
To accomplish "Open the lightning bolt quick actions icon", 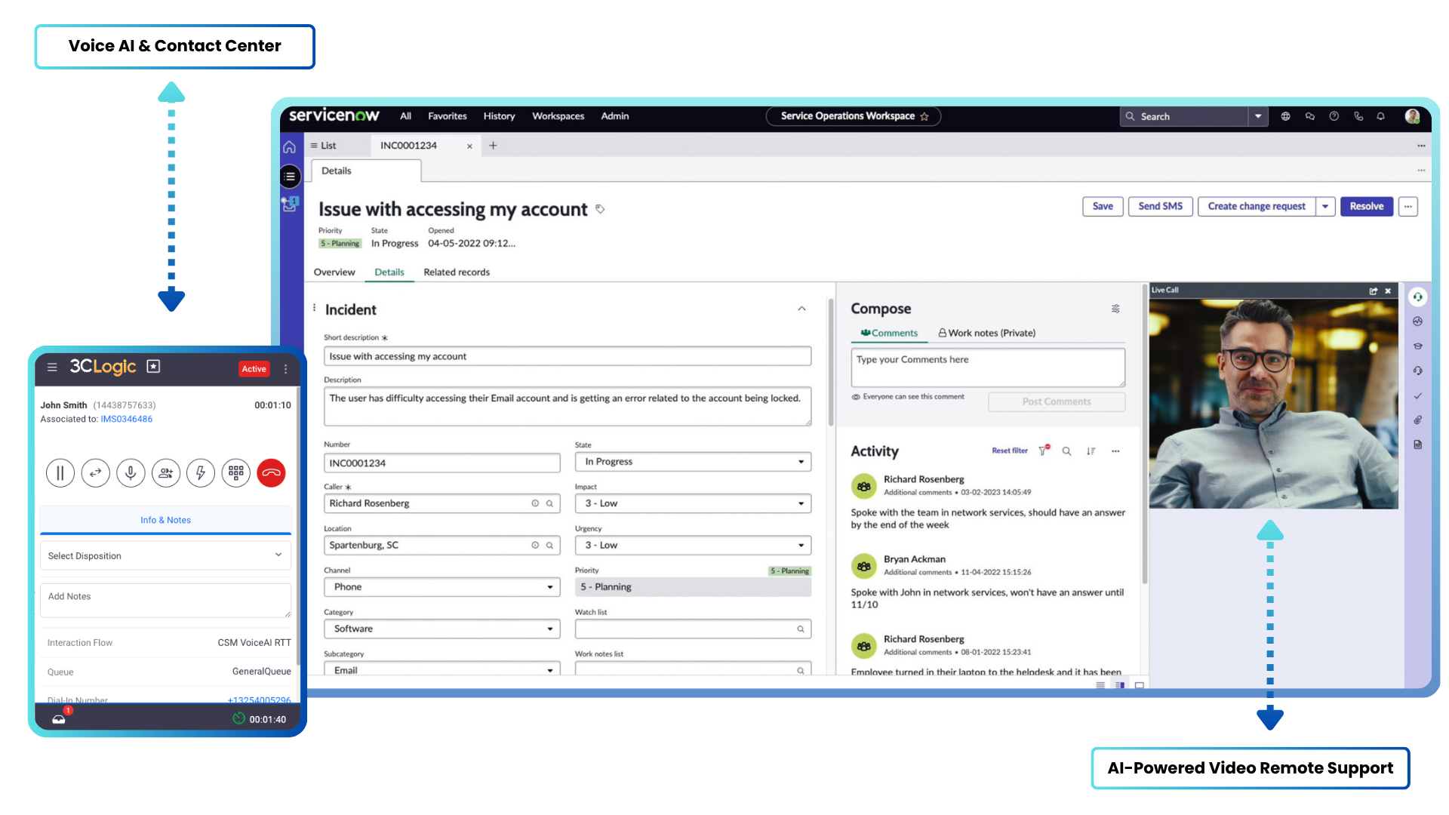I will pos(201,473).
